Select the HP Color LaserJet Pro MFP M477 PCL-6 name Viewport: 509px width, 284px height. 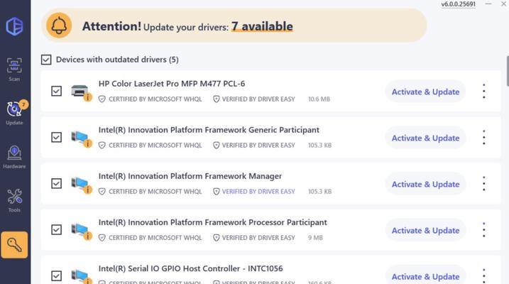point(172,84)
